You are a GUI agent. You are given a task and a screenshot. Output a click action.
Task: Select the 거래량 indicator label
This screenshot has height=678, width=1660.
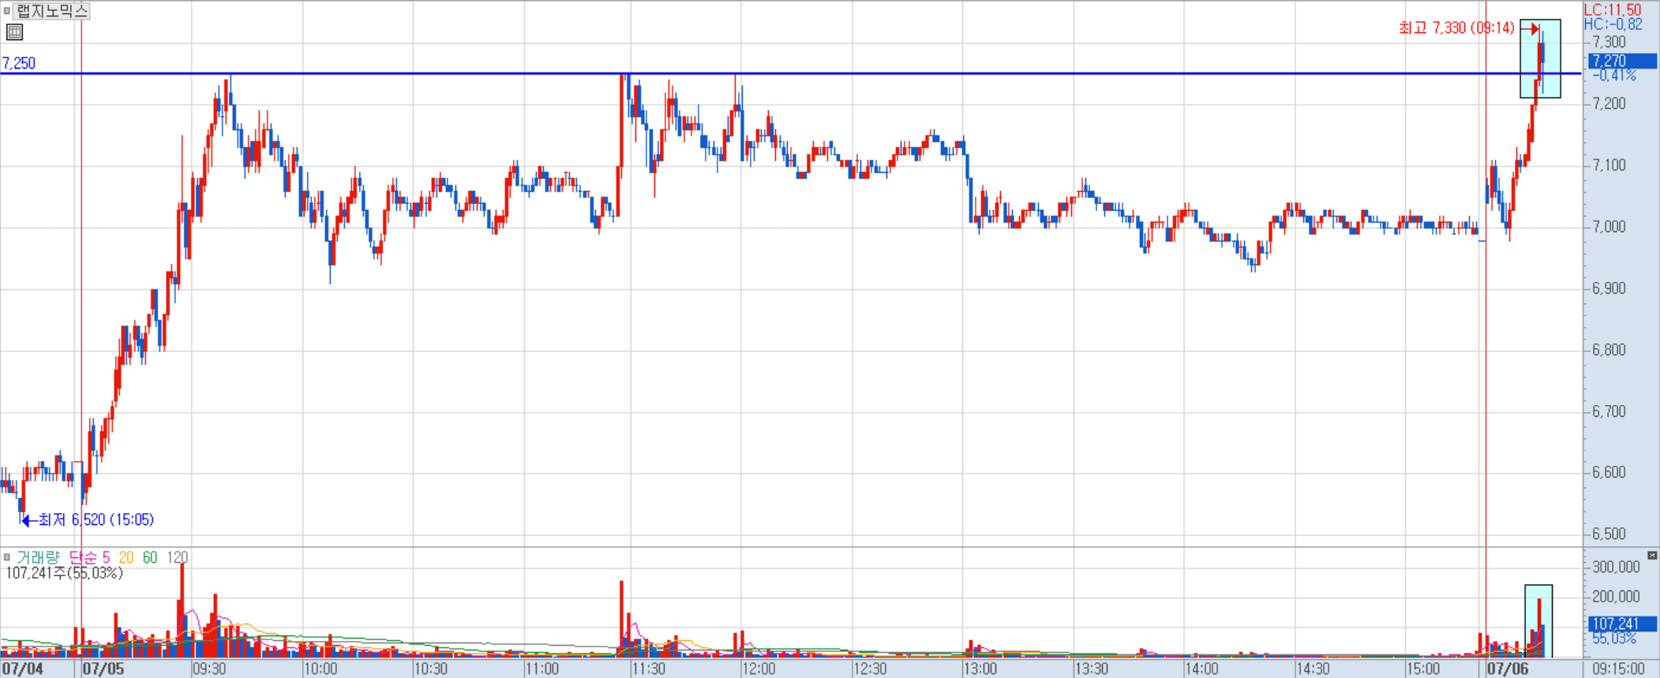38,557
